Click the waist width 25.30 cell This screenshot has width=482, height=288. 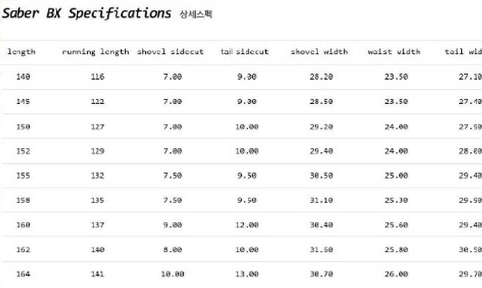pyautogui.click(x=396, y=200)
